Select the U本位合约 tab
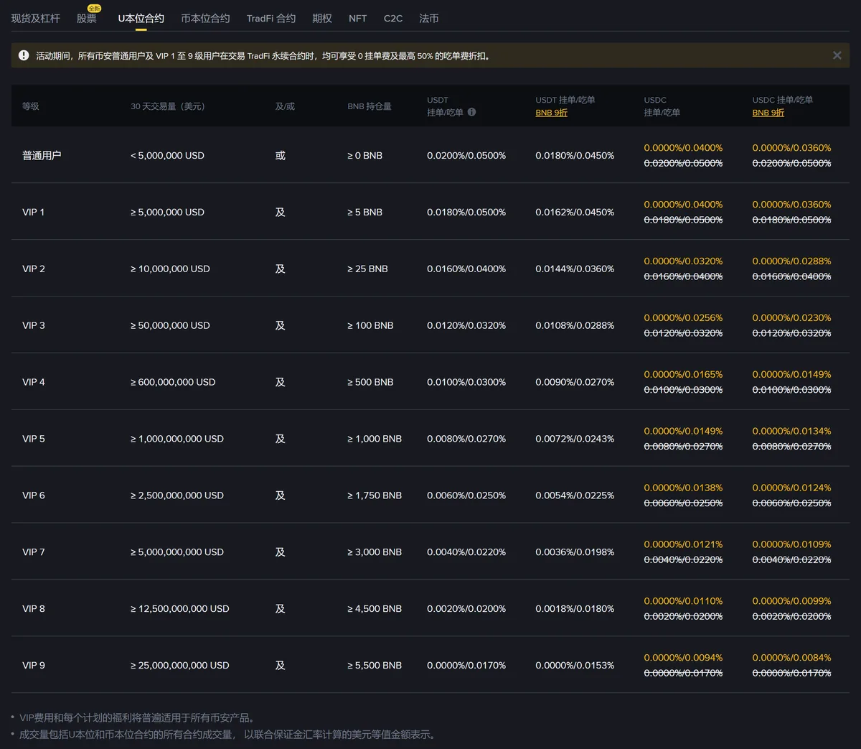The height and width of the screenshot is (749, 861). coord(141,19)
